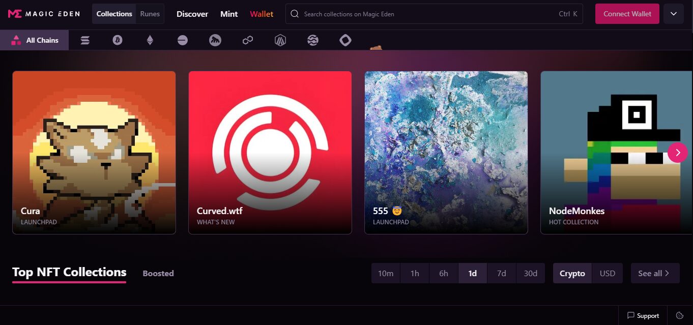Switch to the Boosted tab
This screenshot has height=325, width=693.
158,273
